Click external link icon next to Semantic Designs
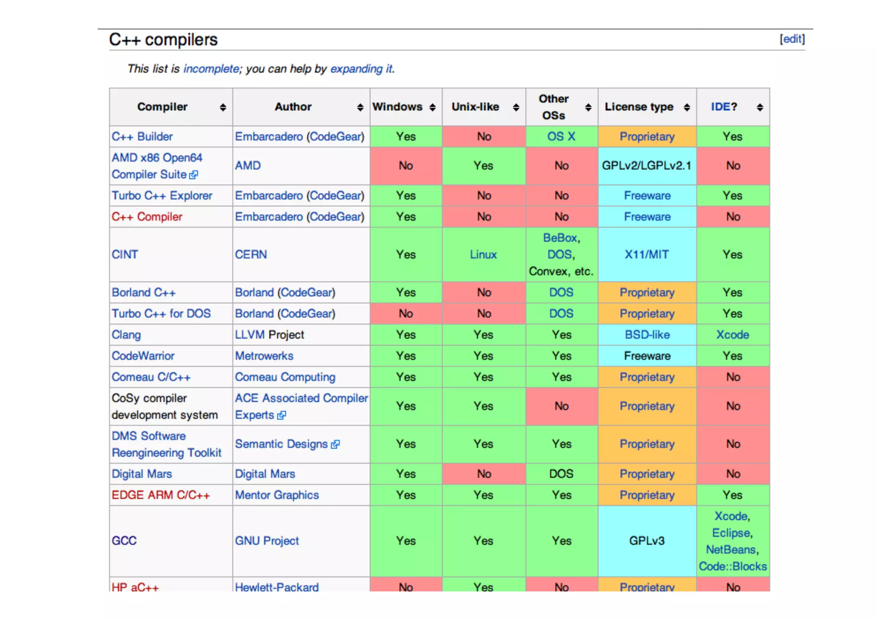The image size is (877, 620). click(335, 444)
